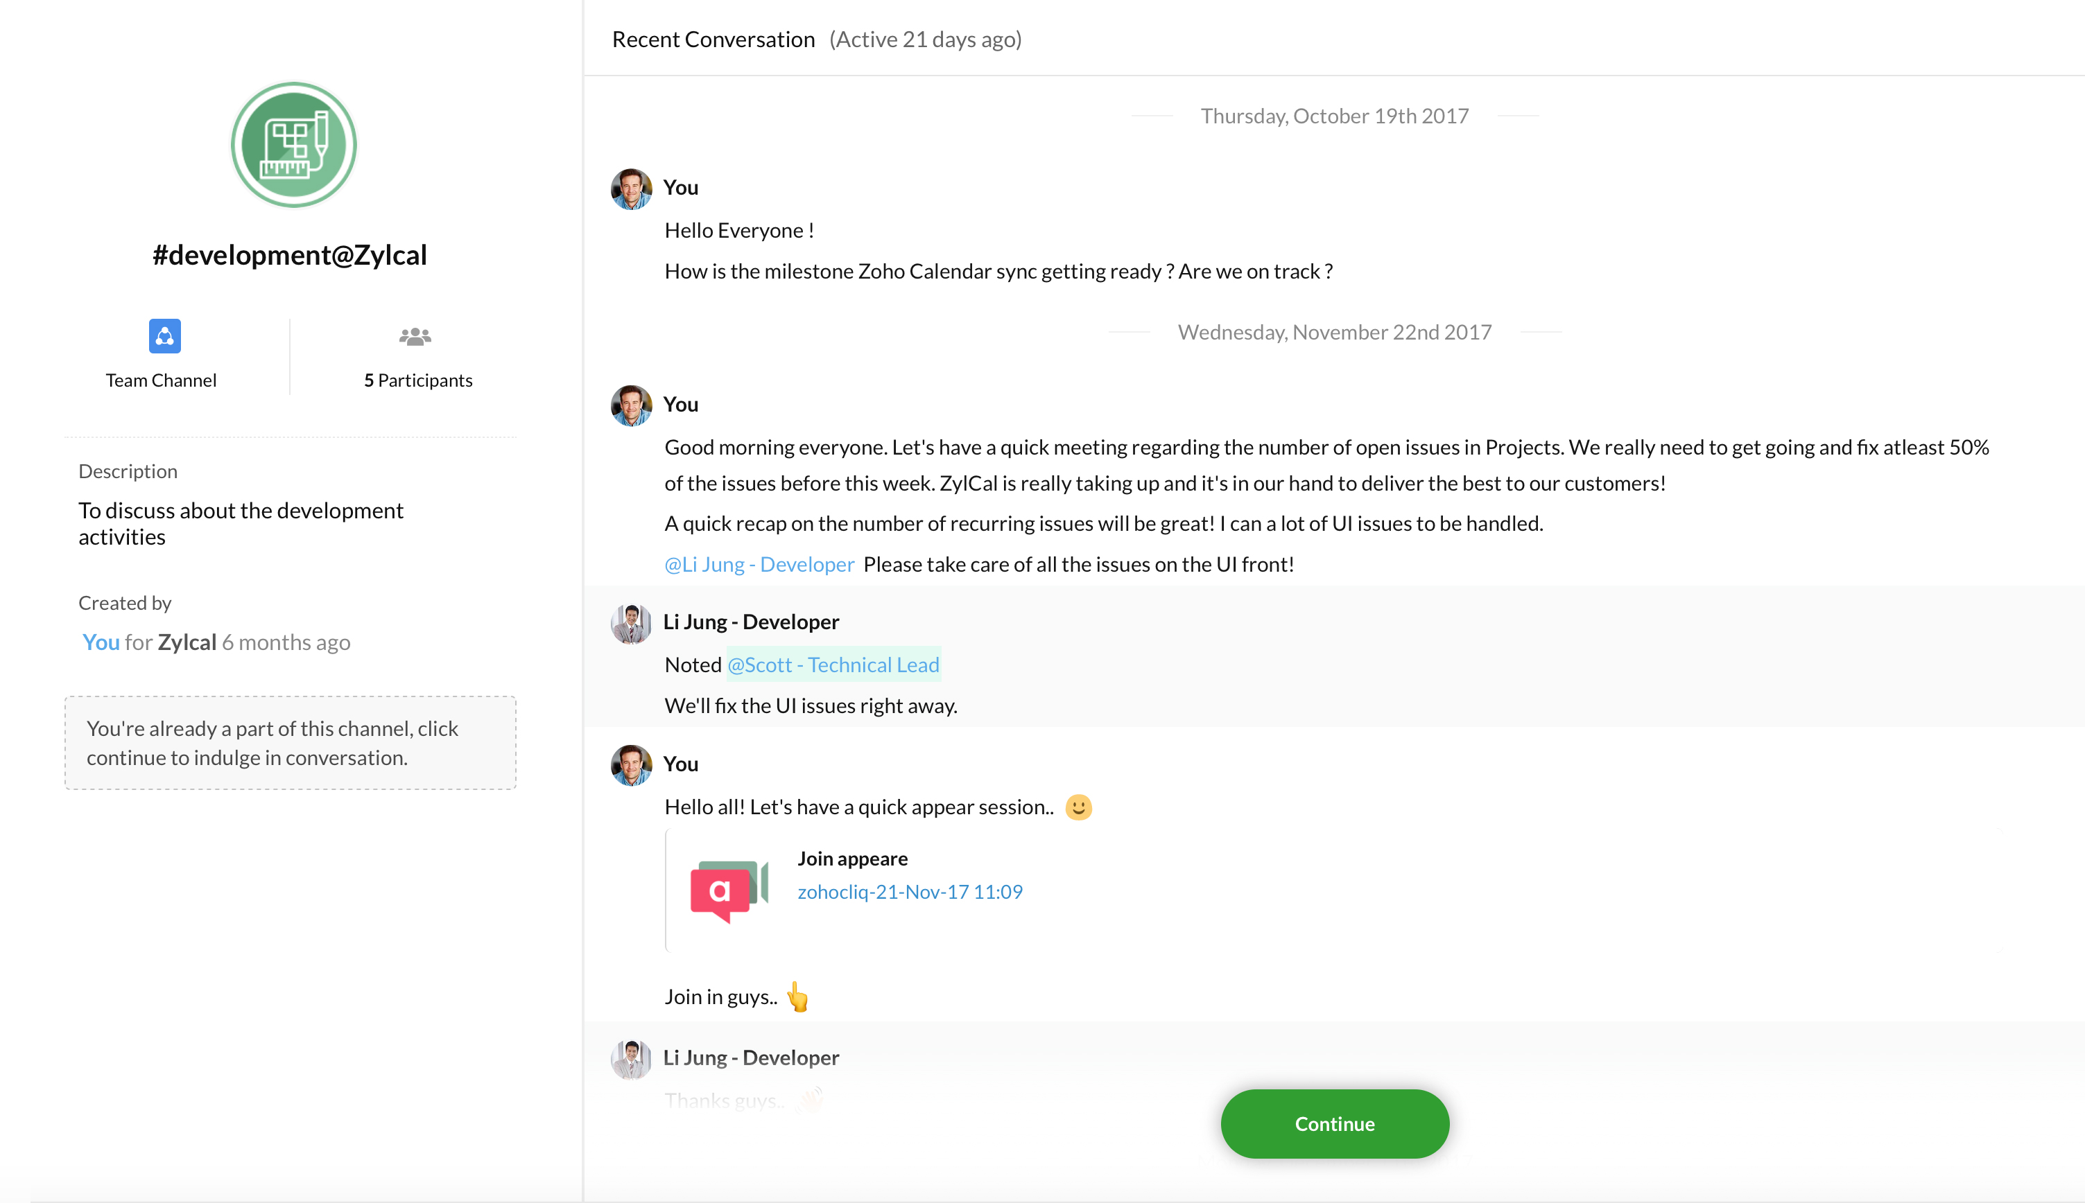Screen dimensions: 2085x1203
Task: Click the pointing finger emoji
Action: (x=798, y=996)
